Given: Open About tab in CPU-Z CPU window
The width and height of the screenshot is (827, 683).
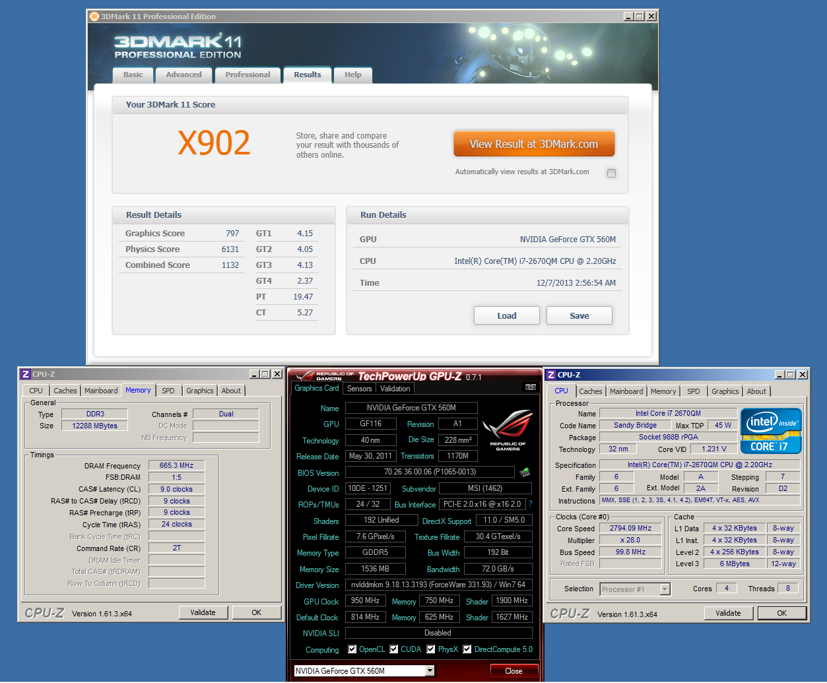Looking at the screenshot, I should point(756,391).
